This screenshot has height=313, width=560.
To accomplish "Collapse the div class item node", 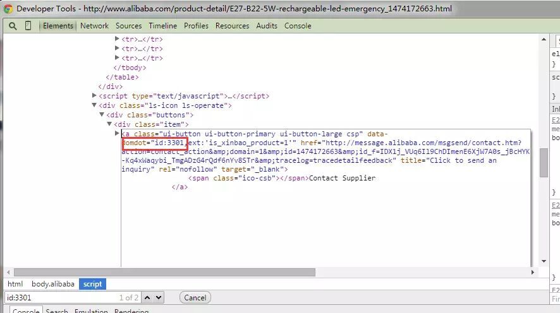I will (110, 124).
